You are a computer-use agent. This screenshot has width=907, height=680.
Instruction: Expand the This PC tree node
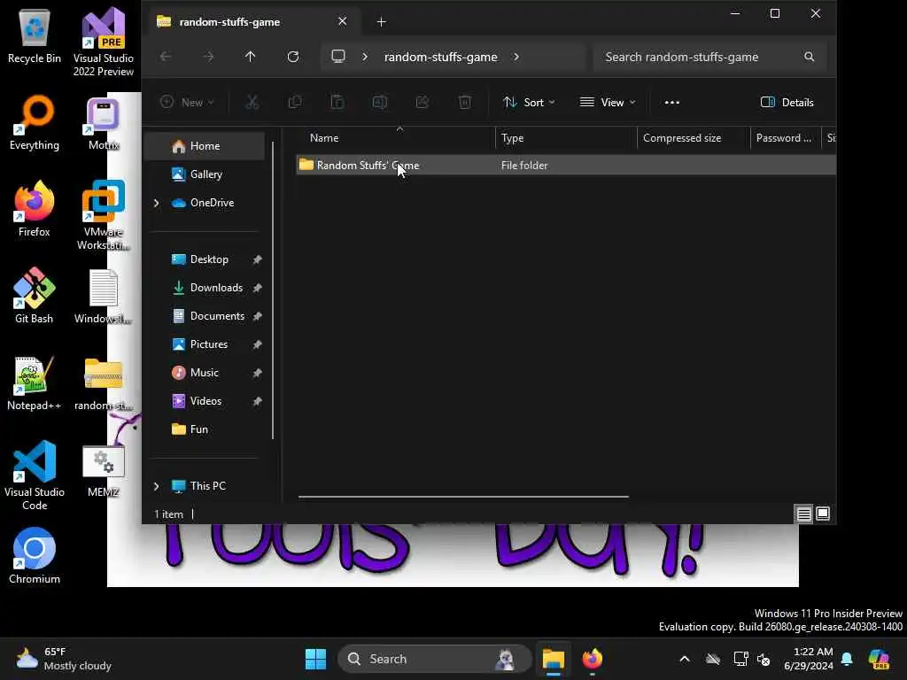[x=156, y=486]
